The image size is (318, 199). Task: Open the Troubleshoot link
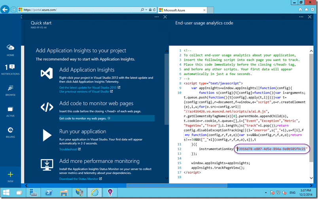(68, 149)
